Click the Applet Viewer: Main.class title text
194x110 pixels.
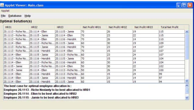coord(24,5)
